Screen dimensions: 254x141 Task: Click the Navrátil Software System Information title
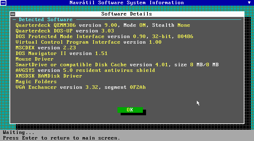127,2
